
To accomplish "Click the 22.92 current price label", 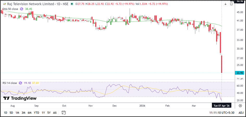I will (x=239, y=73).
